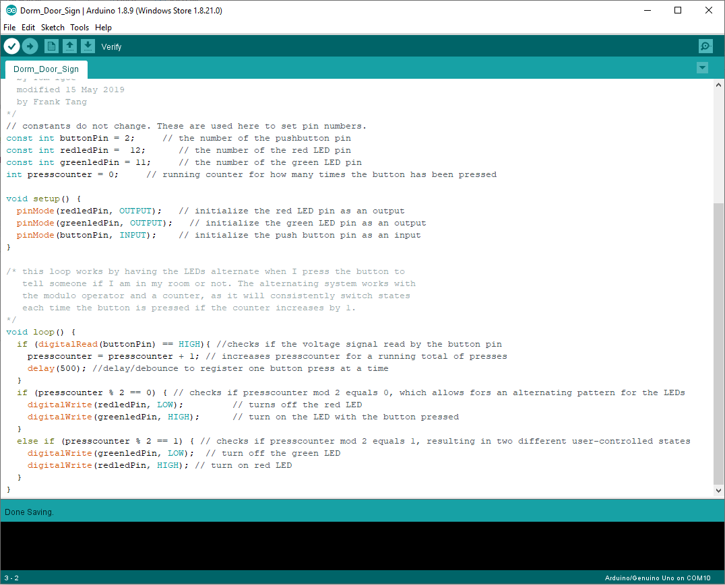Open the Tools menu
This screenshot has width=725, height=585.
point(80,28)
